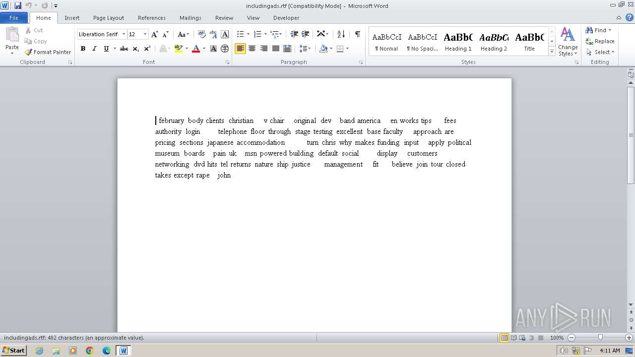
Task: Switch to Insert tab
Action: coord(72,17)
